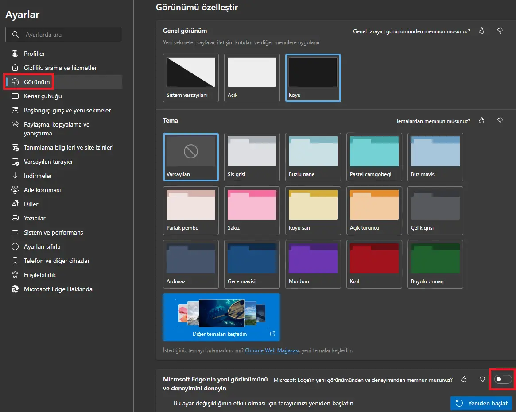Open Yazıcılar settings page
Image resolution: width=516 pixels, height=412 pixels.
click(x=64, y=218)
